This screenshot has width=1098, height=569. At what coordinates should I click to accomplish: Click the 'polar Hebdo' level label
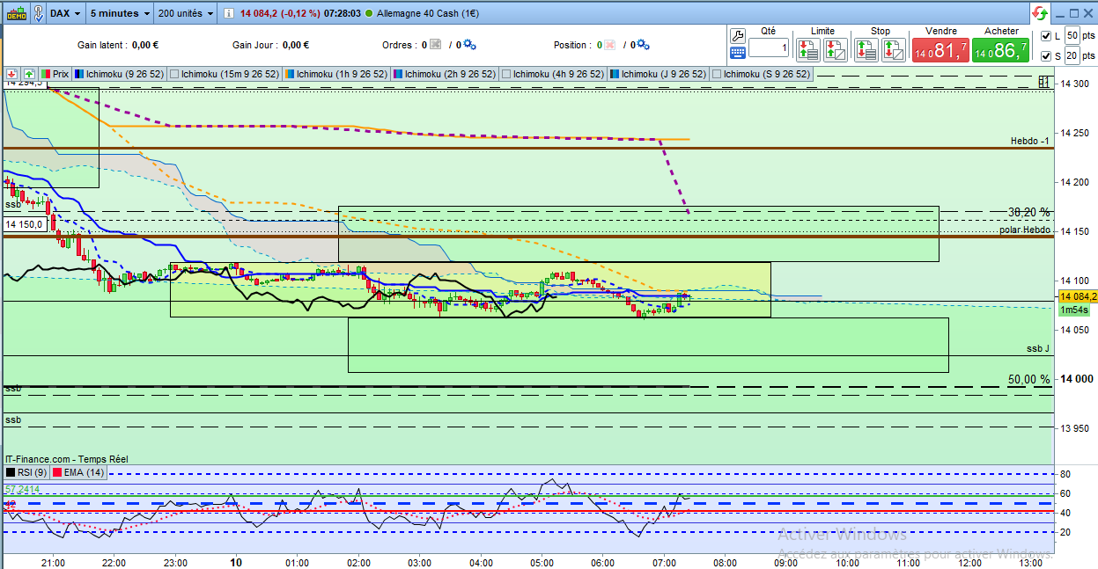pyautogui.click(x=1025, y=230)
